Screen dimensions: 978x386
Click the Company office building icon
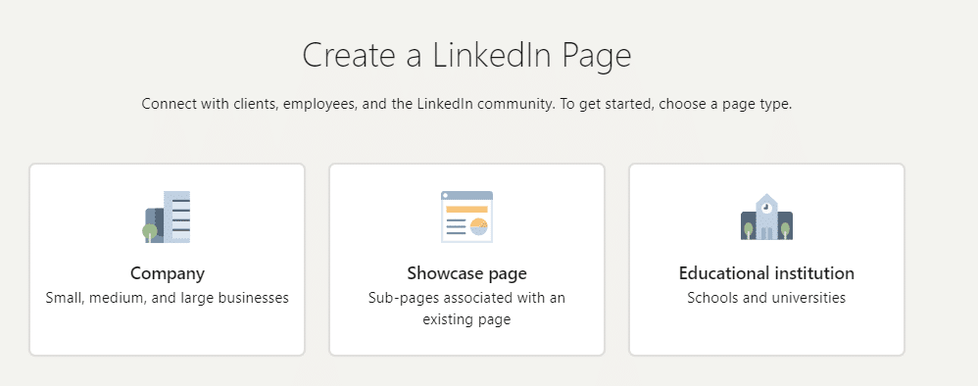point(167,217)
